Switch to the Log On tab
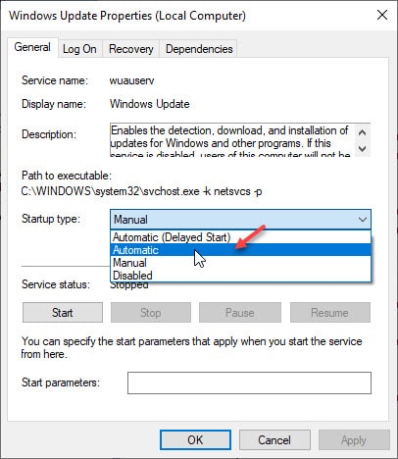398x459 pixels. [79, 49]
